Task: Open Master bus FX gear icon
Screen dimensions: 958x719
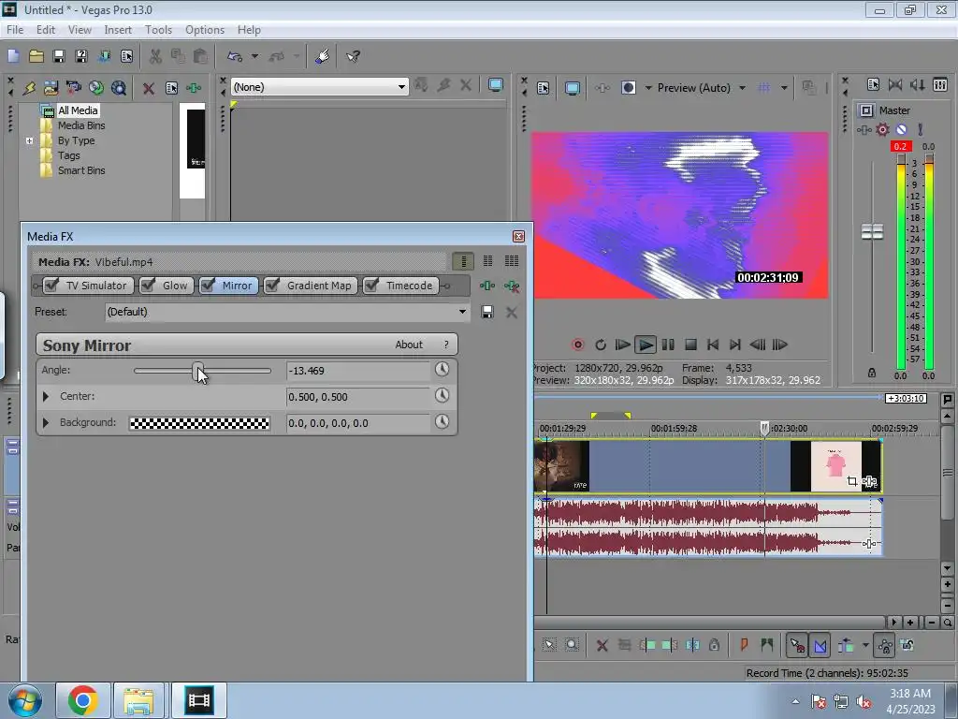Action: [882, 129]
